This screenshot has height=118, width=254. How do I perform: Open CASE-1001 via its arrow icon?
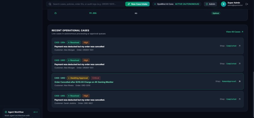[240, 99]
